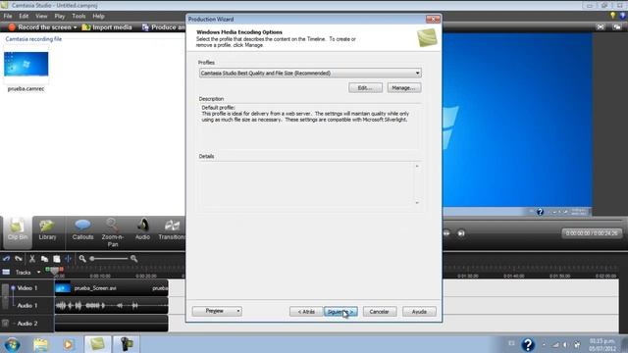This screenshot has height=353, width=628.
Task: Open the Zoom-n-Pan tool
Action: pyautogui.click(x=113, y=233)
